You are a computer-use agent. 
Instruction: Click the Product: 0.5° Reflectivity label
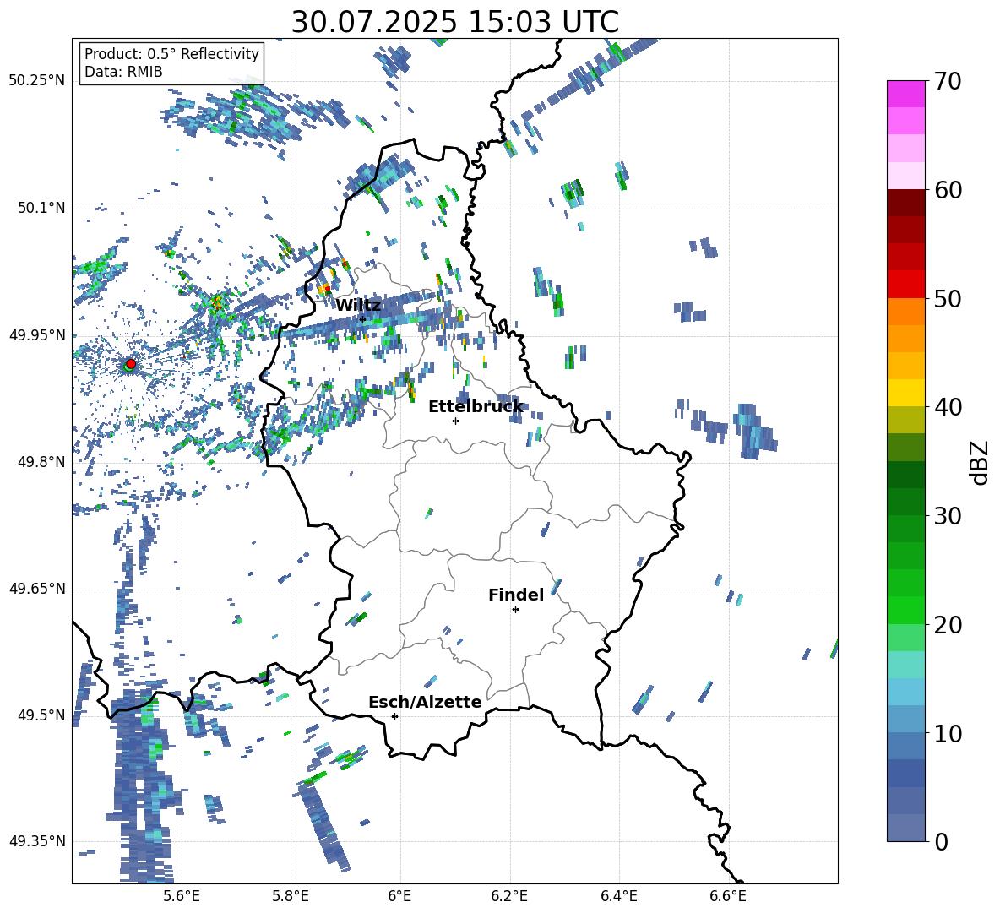(171, 53)
